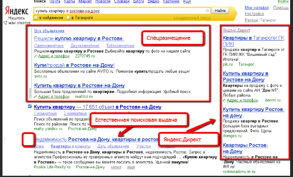Viewport: 293px width, 177px height.
Task: Open the Помощь link
Action: (281, 8)
